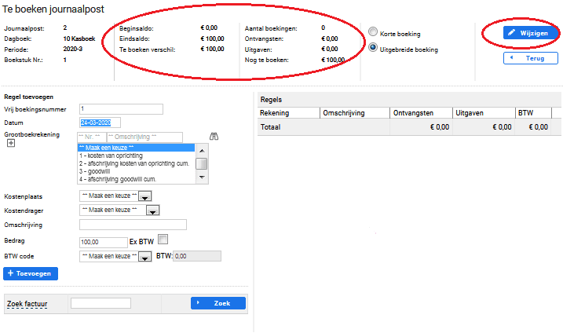Click the Periode value '2020-3'

73,49
